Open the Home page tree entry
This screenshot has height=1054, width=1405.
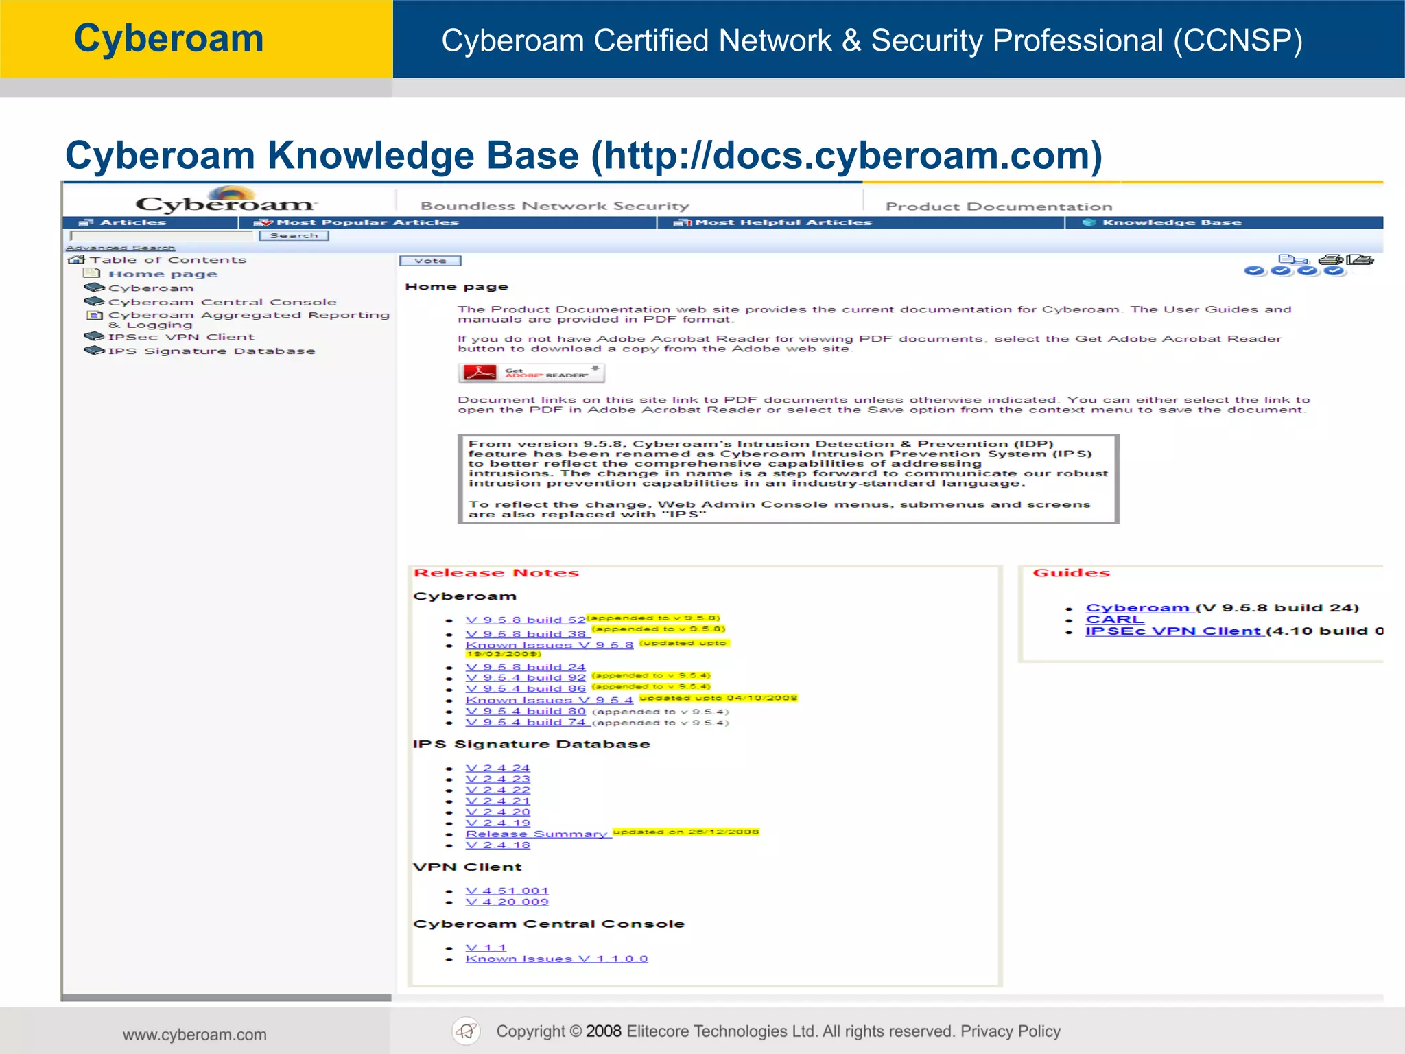click(x=163, y=274)
